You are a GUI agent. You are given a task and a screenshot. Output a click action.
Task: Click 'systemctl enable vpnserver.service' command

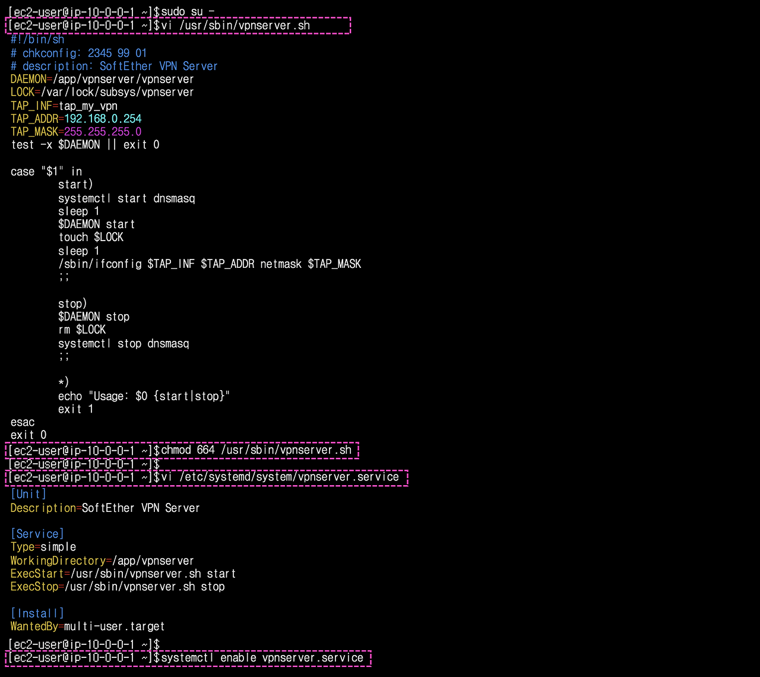coord(262,658)
